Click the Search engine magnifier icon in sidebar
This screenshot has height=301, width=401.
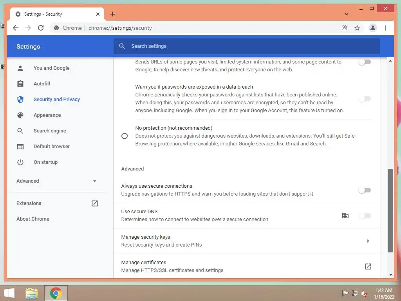[x=20, y=131]
